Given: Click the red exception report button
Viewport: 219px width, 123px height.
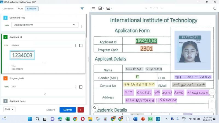Looking at the screenshot, I should coord(80,110).
